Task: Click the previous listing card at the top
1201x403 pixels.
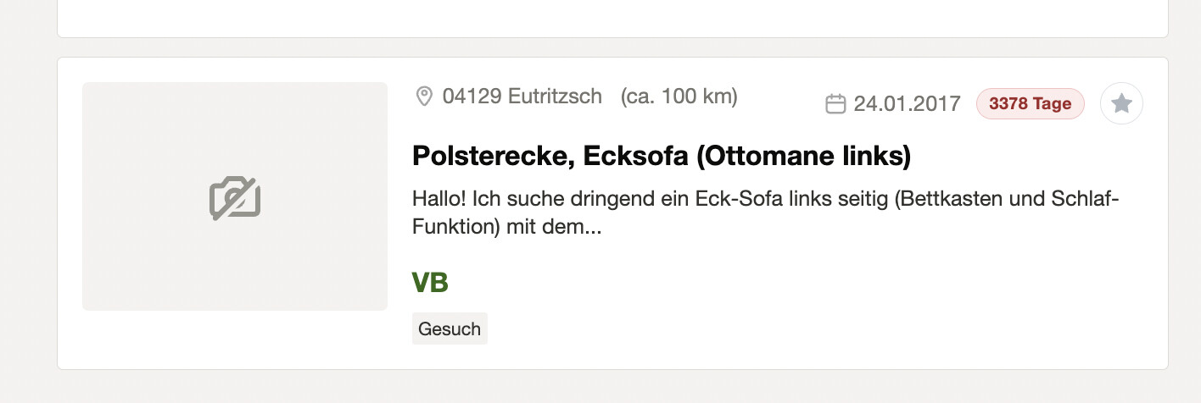Action: coord(612,17)
